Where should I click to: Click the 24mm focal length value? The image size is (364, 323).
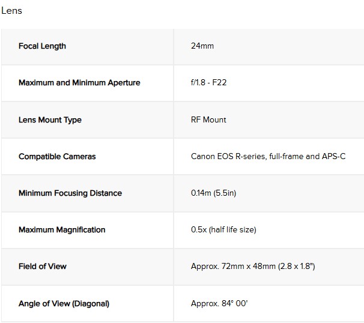pos(202,46)
